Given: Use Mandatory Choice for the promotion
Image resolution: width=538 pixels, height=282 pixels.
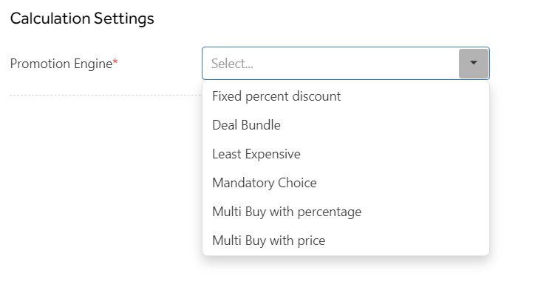Looking at the screenshot, I should coord(346,183).
